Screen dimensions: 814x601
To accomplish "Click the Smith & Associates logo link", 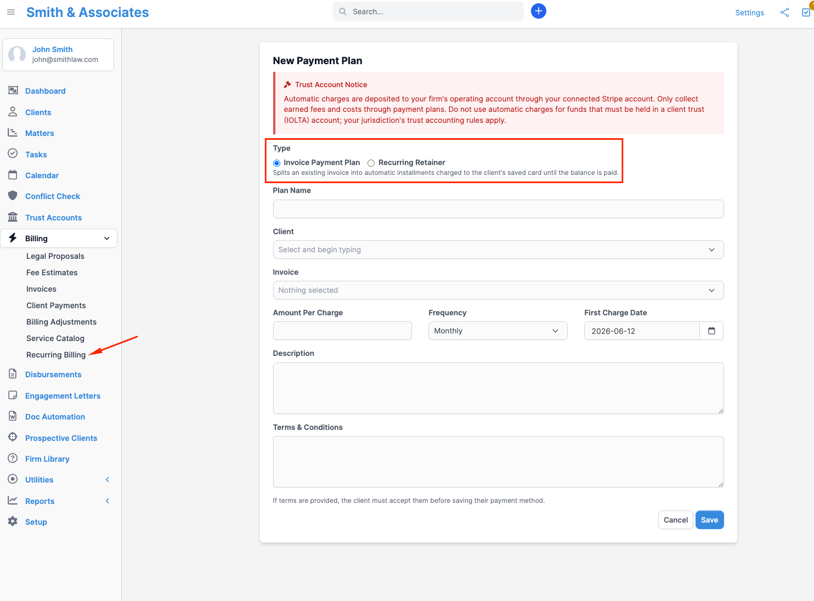I will (88, 12).
